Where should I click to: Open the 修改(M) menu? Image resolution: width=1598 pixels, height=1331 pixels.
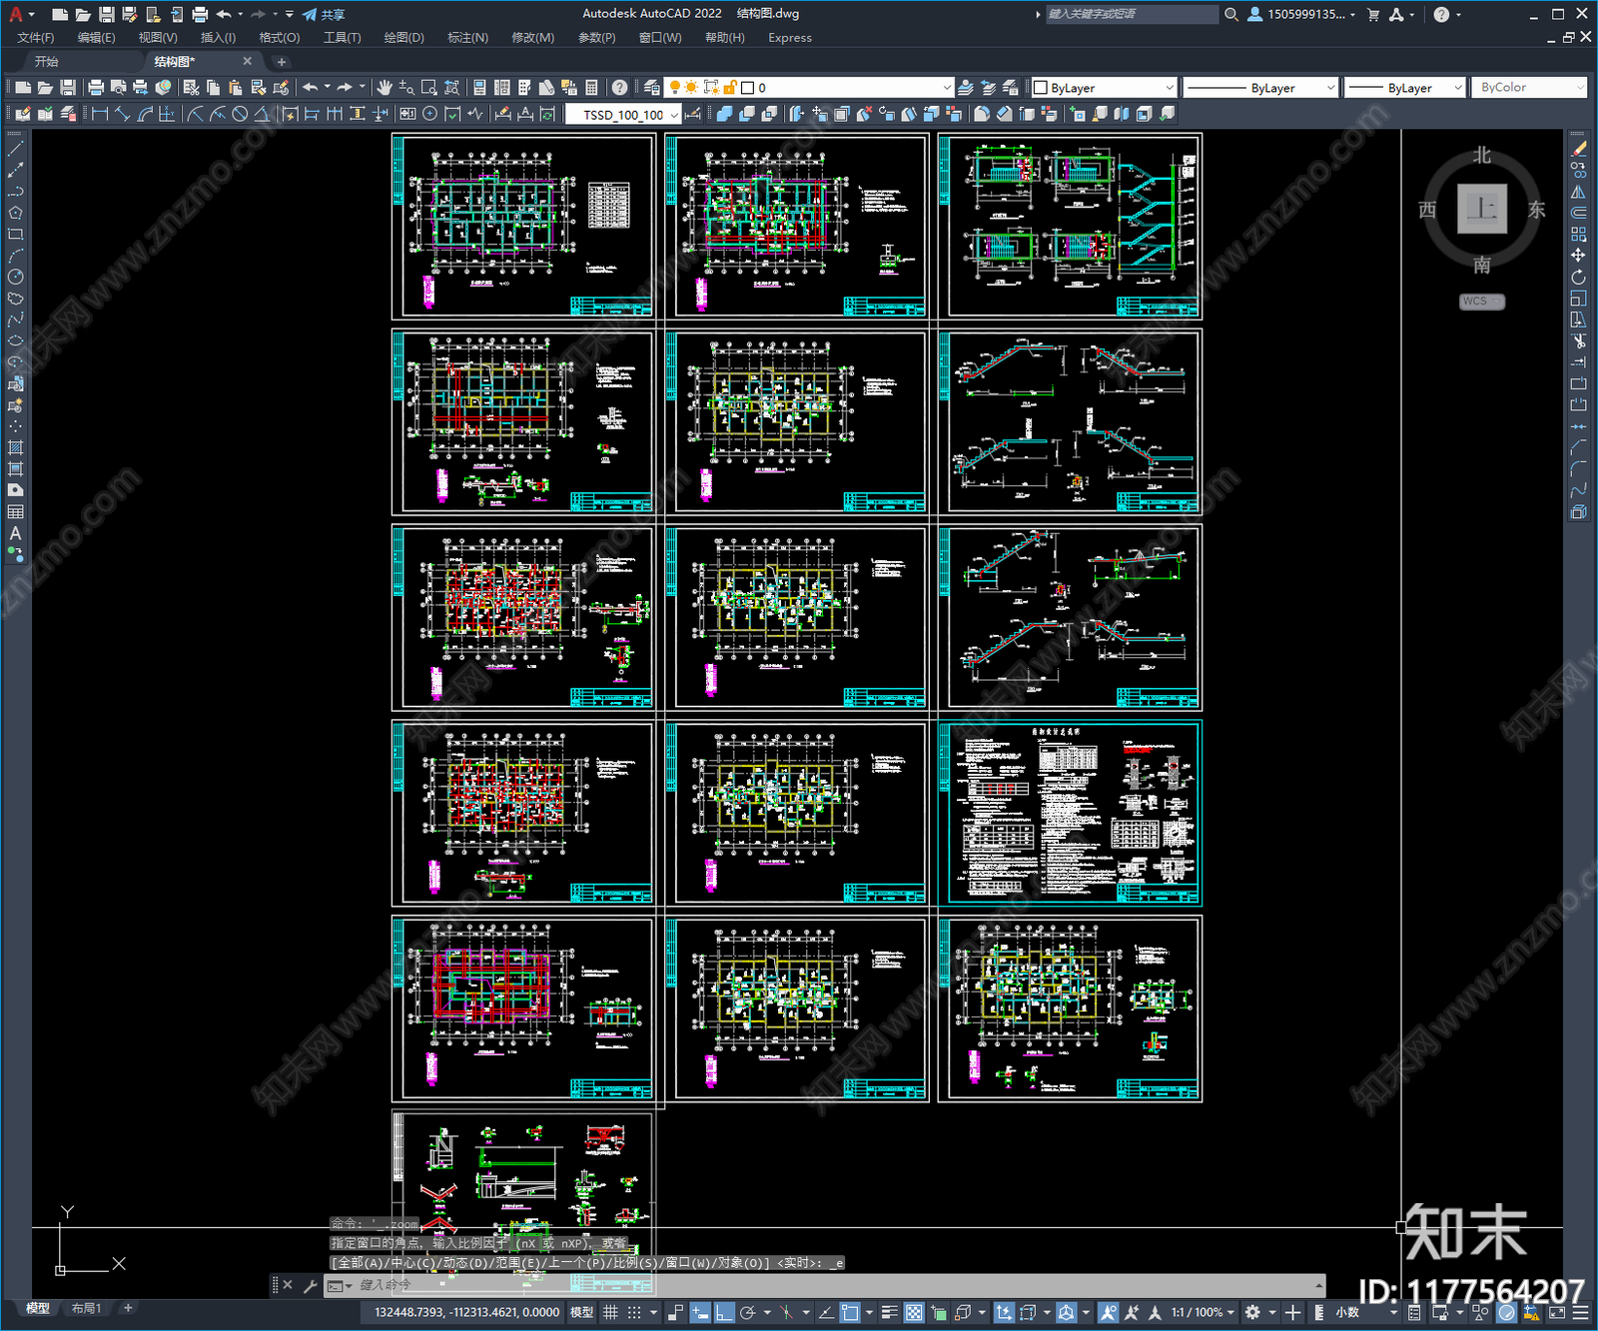tap(532, 38)
